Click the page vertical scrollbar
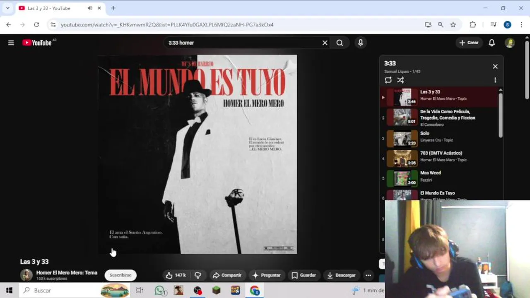The image size is (530, 298). point(527,70)
